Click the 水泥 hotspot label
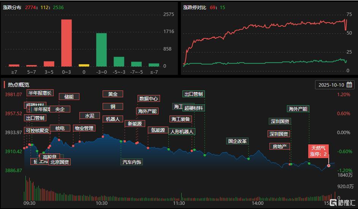Screen dimensions: 358x209 click(90, 116)
